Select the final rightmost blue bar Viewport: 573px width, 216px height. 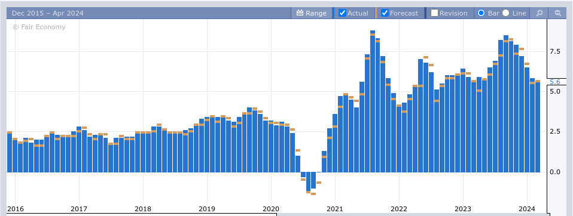pos(538,127)
